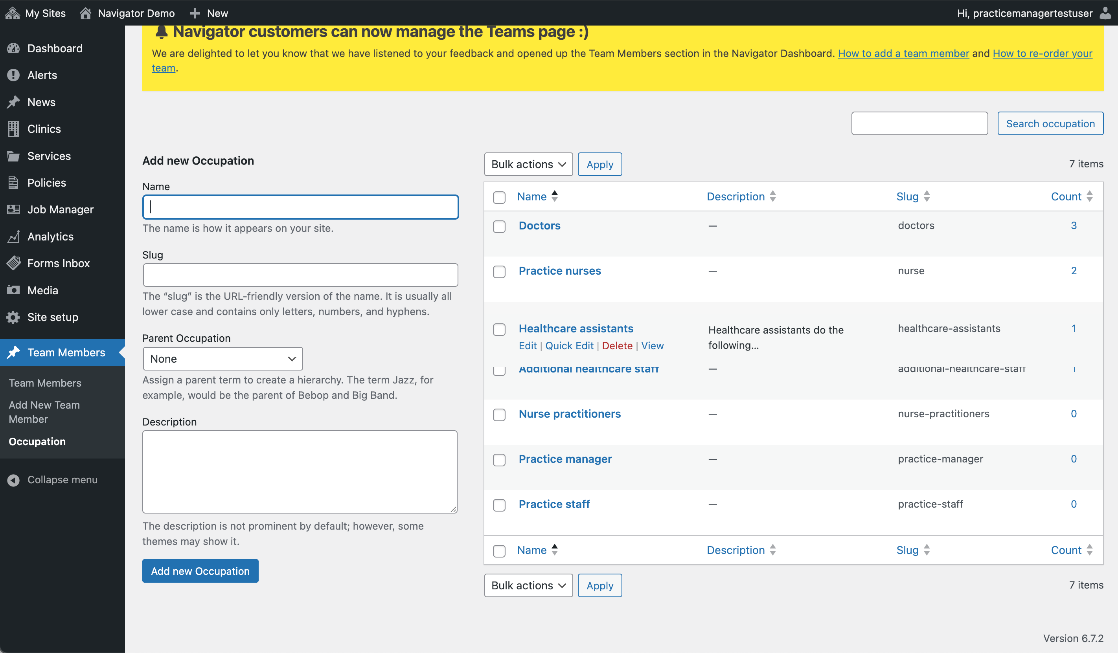The image size is (1118, 653).
Task: Check the Practice manager row checkbox
Action: point(499,460)
